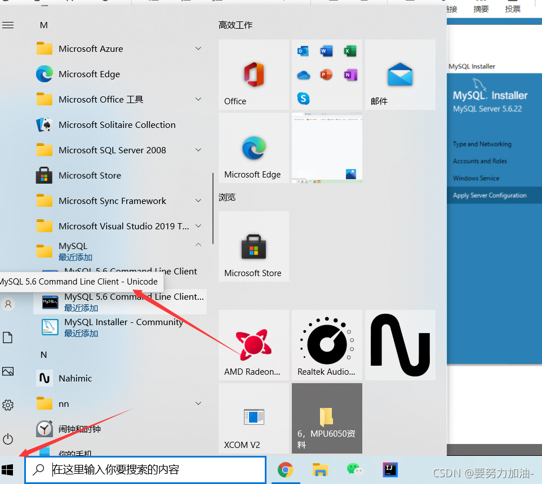The height and width of the screenshot is (484, 542).
Task: Open the Office tile
Action: pos(254,75)
